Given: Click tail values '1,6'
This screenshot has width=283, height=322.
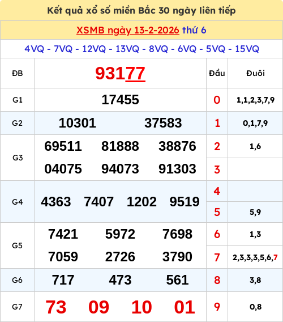Looking at the screenshot, I should 255,146.
